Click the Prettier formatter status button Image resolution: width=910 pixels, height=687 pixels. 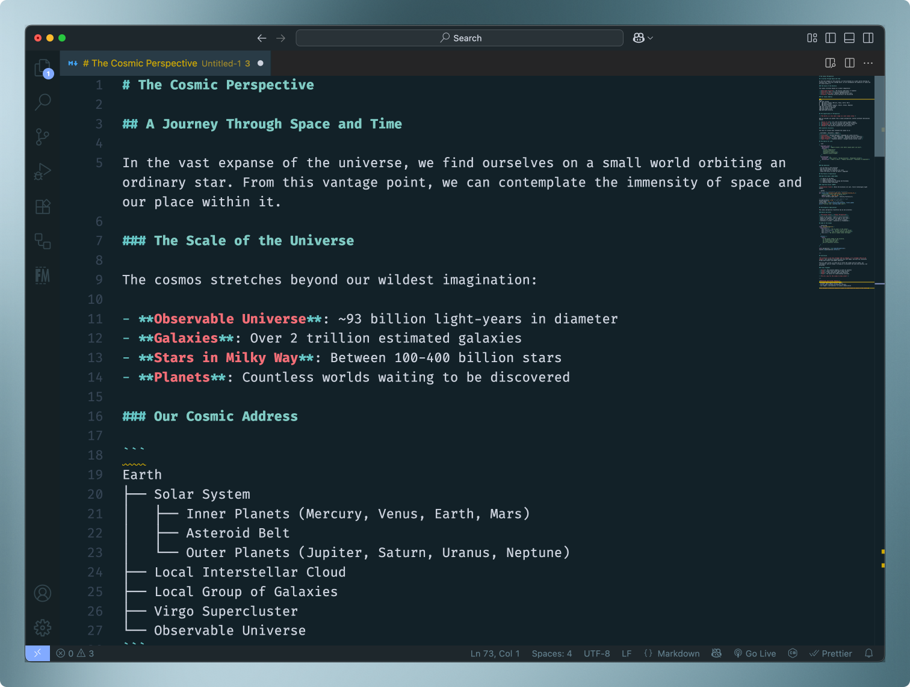click(831, 653)
